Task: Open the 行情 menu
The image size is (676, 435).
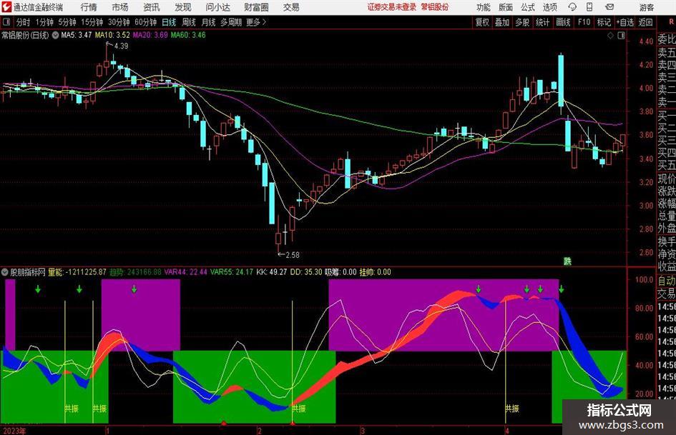Action: [89, 7]
